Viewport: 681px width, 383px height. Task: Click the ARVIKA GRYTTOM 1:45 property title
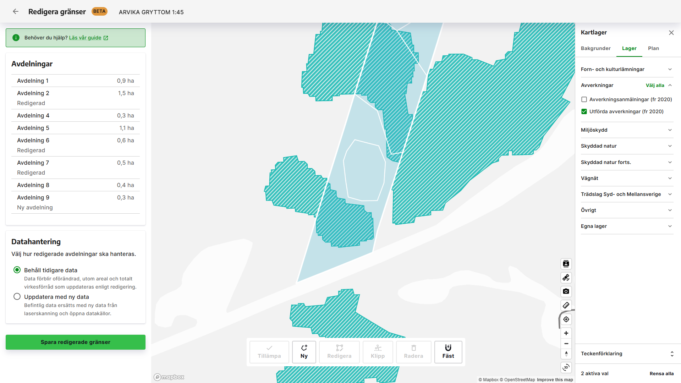[151, 12]
